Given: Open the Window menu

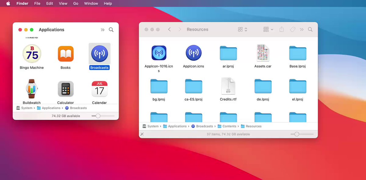Looking at the screenshot, I should coord(91,4).
